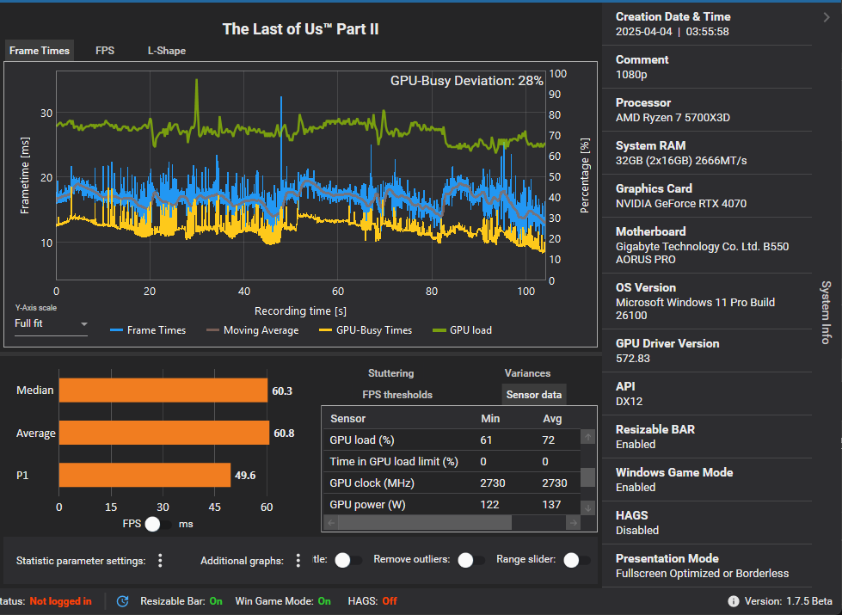Click the Sensor column header
The image size is (842, 615).
[x=348, y=418]
